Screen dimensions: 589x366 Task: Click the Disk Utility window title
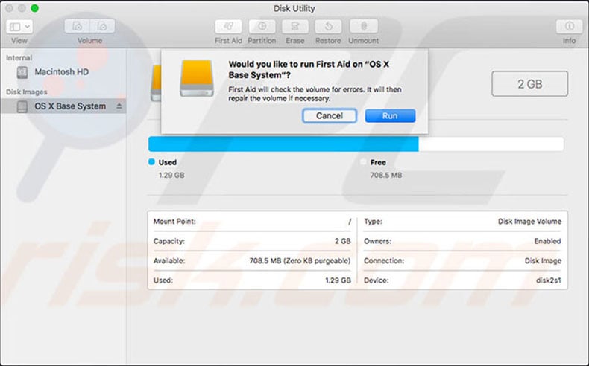294,8
